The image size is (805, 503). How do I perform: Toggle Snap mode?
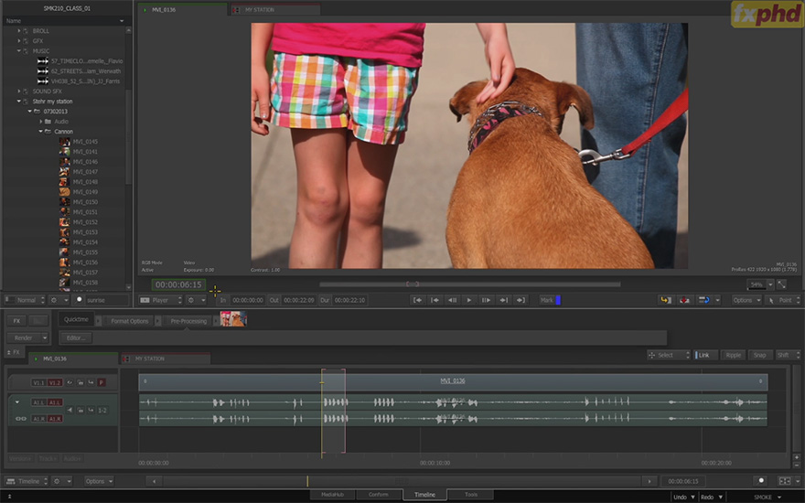[760, 355]
